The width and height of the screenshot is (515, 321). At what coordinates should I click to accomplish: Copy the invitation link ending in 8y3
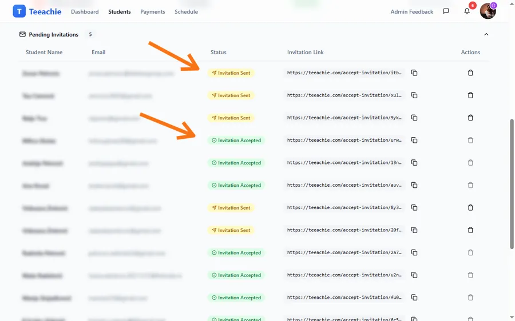[414, 207]
